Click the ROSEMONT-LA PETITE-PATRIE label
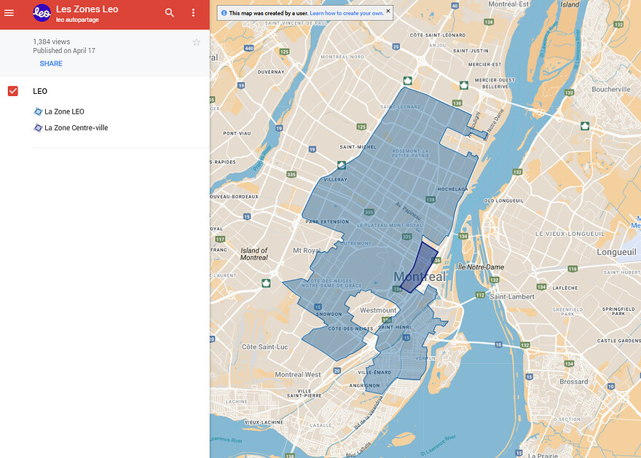 pos(410,153)
